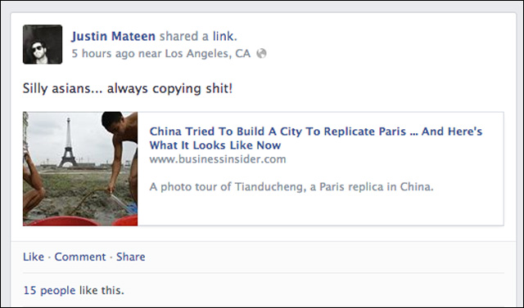This screenshot has width=524, height=308.
Task: Click the www.businessinsider.com domain text
Action: pyautogui.click(x=218, y=159)
